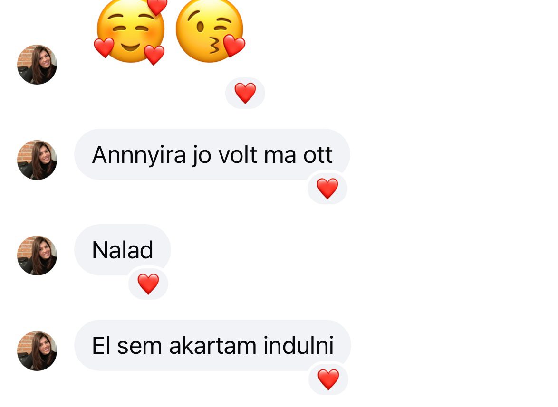The width and height of the screenshot is (558, 407).
Task: Open heart reaction on 'El sem akartam indulni'
Action: click(328, 379)
